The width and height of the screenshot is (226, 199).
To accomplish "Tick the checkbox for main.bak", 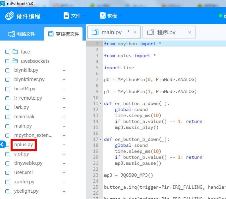I will [x=7, y=117].
